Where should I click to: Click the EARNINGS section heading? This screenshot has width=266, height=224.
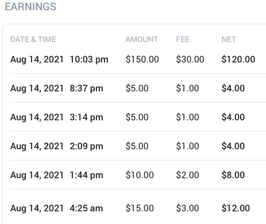pyautogui.click(x=31, y=7)
